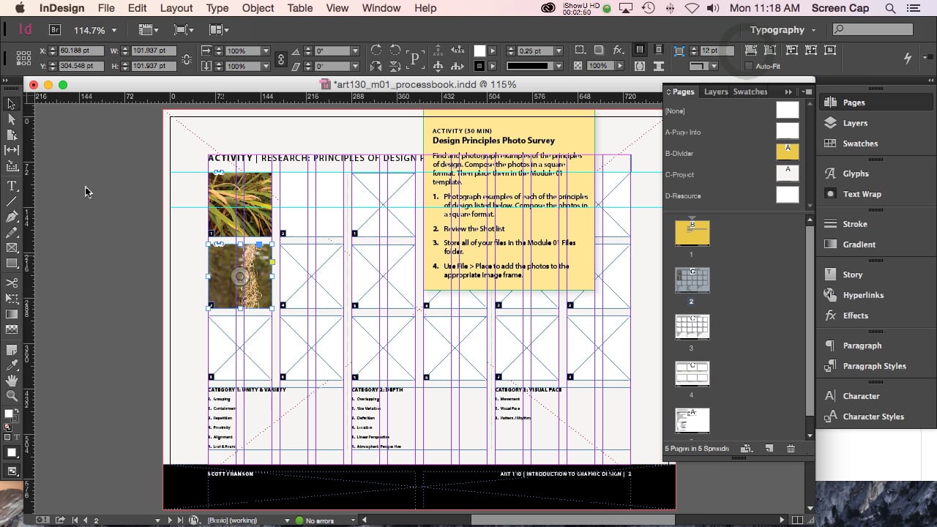Open Typography workspace switcher
Screen dimensions: 937x527
click(x=783, y=30)
